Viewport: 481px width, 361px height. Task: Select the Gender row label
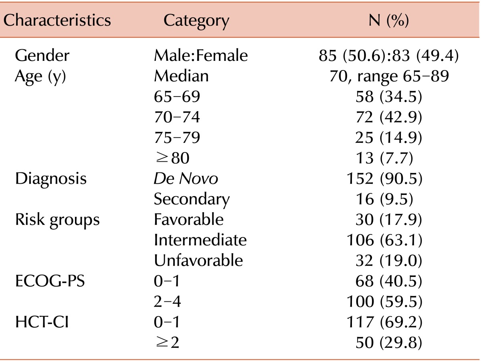coord(42,56)
